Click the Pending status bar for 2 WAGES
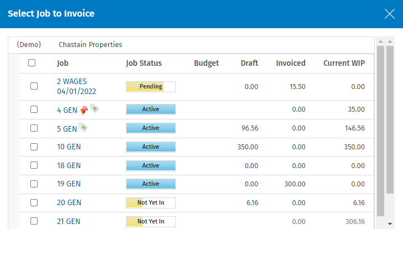 tap(150, 87)
